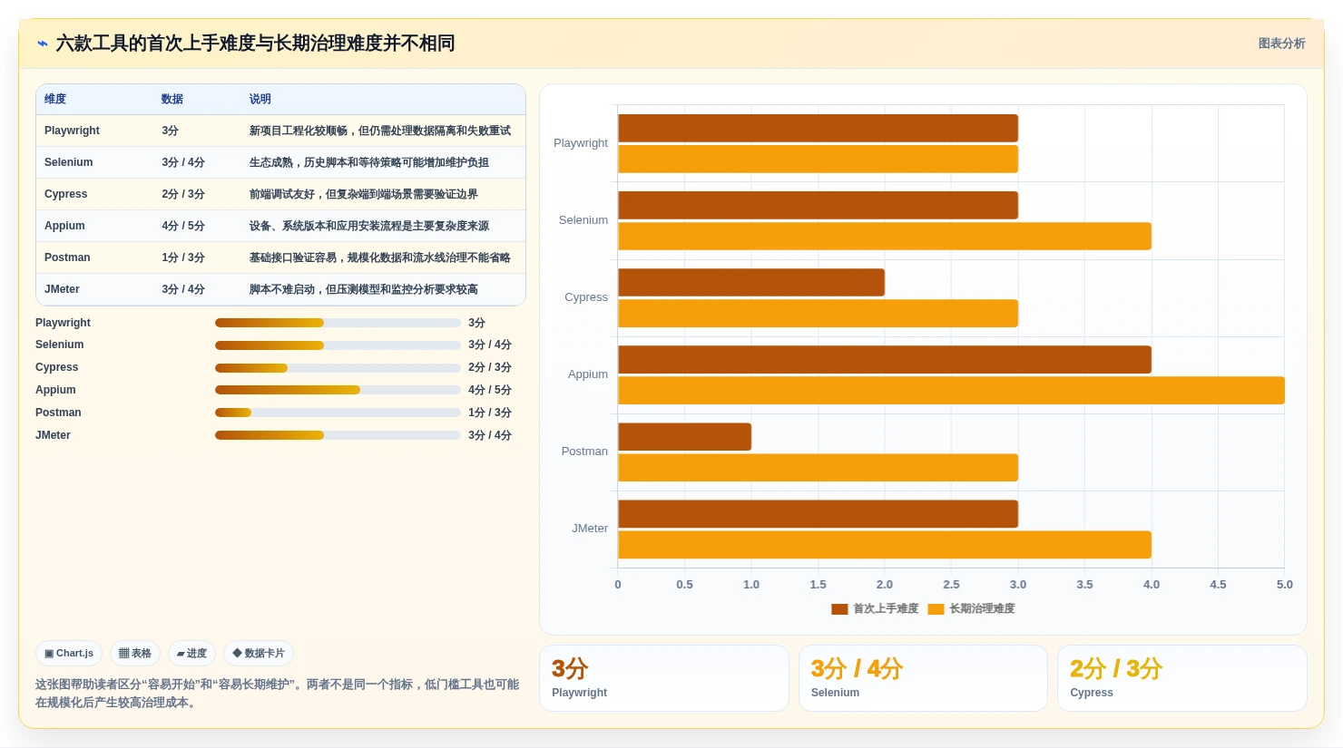Open the 2分 / 3分 Cypress data card
The width and height of the screenshot is (1343, 748).
[x=1182, y=678]
